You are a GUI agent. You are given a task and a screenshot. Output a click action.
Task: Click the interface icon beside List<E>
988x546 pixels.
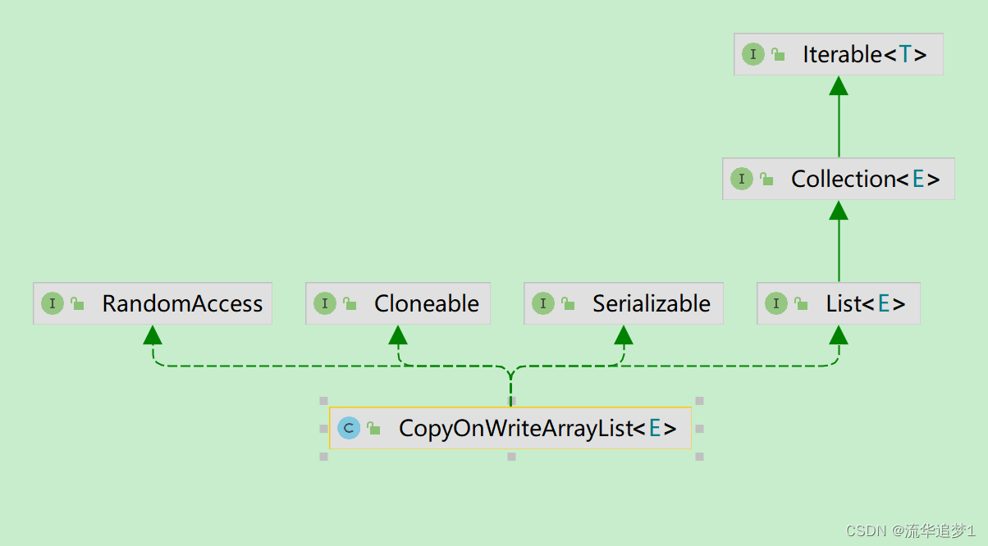[776, 304]
